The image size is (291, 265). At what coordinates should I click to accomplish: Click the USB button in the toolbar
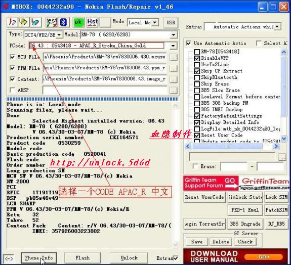pos(171,23)
